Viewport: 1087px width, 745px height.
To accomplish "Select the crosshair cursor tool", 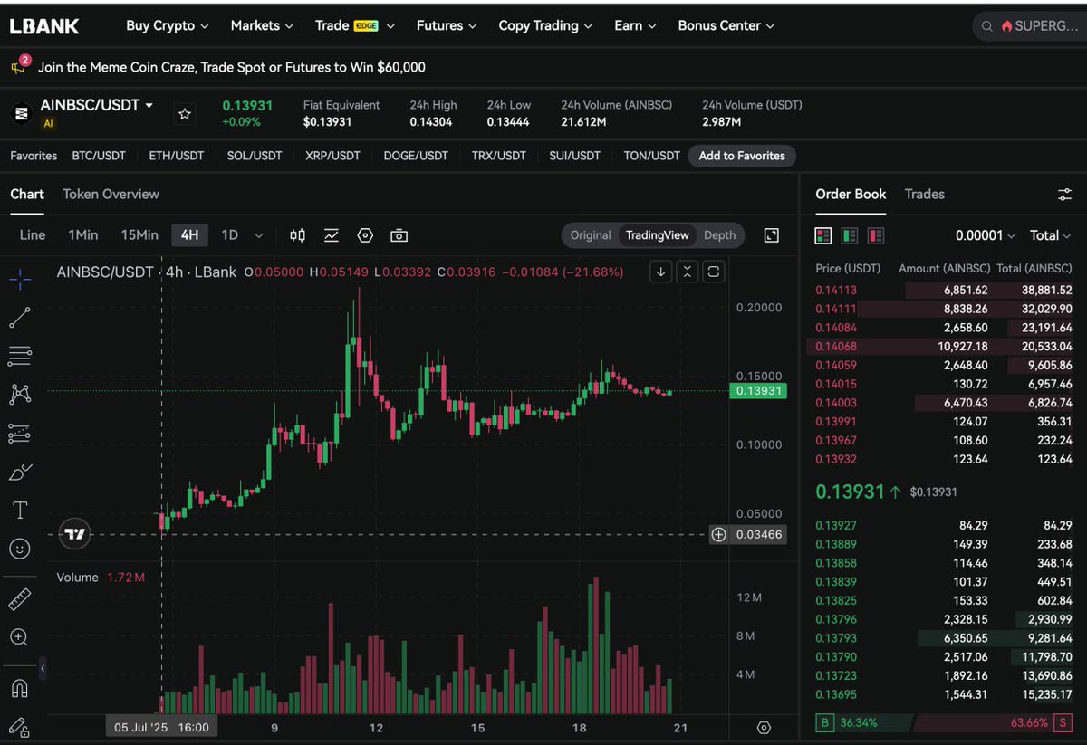I will pyautogui.click(x=20, y=279).
